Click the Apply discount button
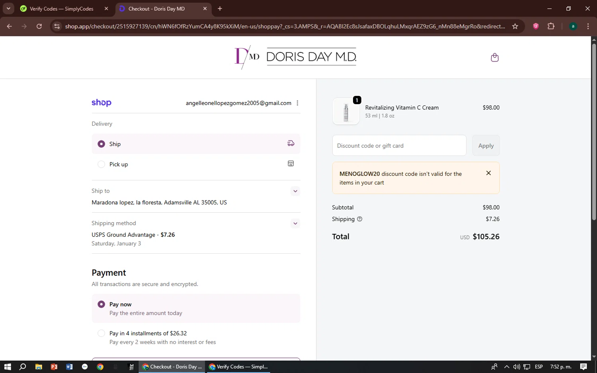The image size is (597, 373). 486,146
